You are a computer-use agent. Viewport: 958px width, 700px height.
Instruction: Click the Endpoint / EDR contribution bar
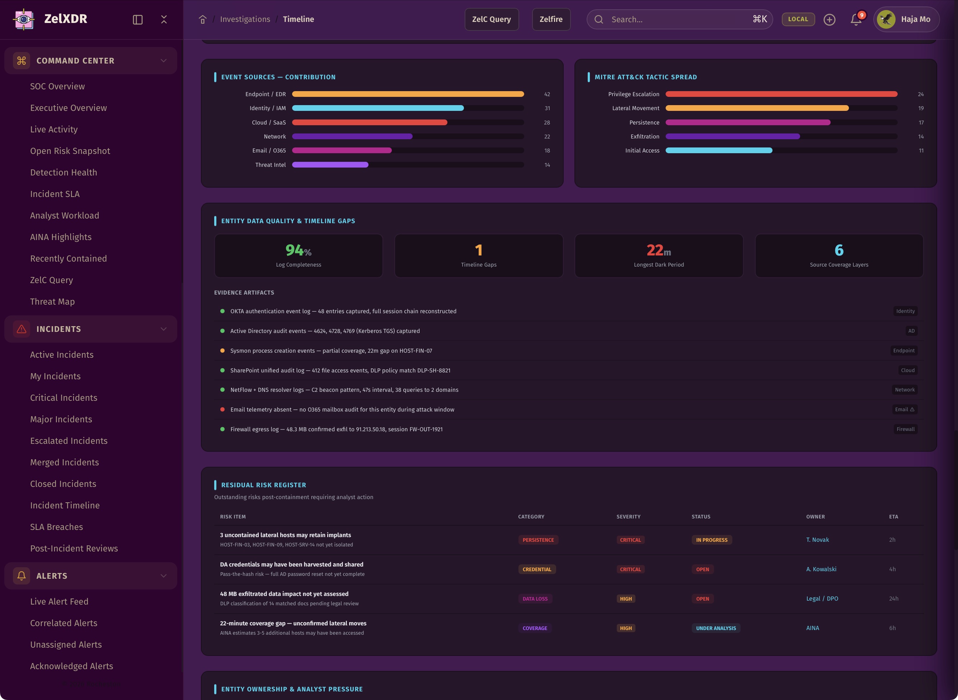[x=408, y=94]
